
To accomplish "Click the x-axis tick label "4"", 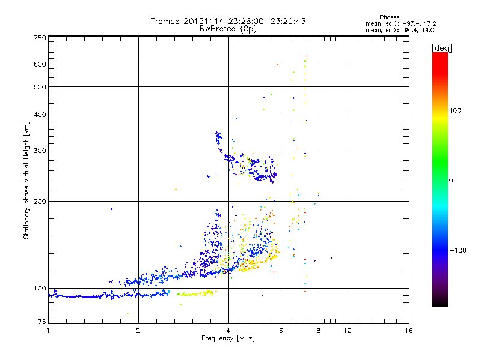I will pyautogui.click(x=228, y=331).
